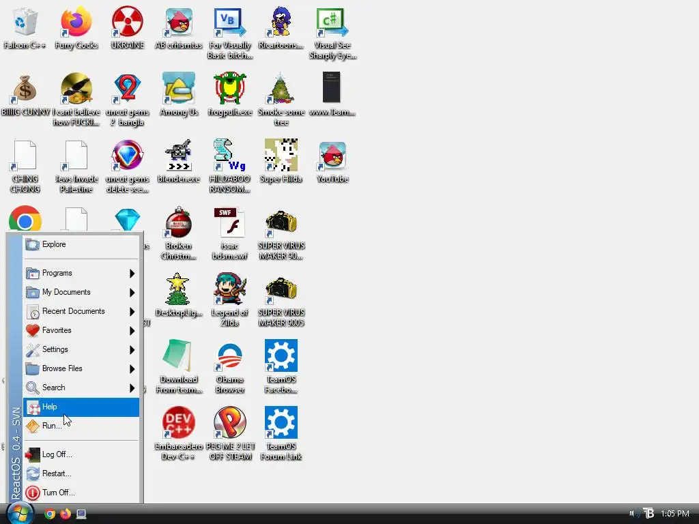The height and width of the screenshot is (524, 699).
Task: Open Search from the start menu
Action: tap(81, 388)
